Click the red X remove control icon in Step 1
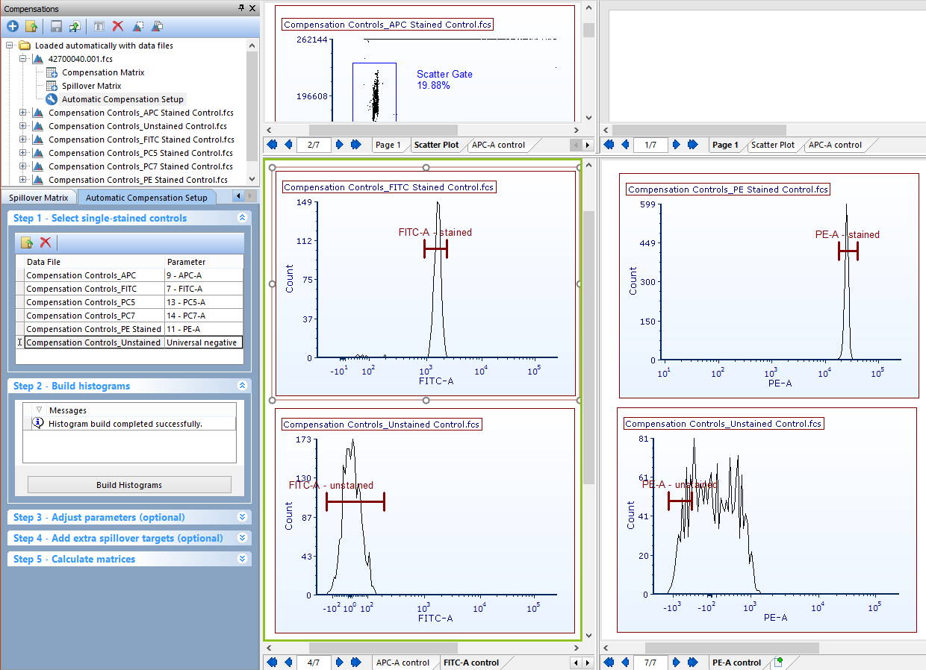The height and width of the screenshot is (670, 926). pos(46,242)
